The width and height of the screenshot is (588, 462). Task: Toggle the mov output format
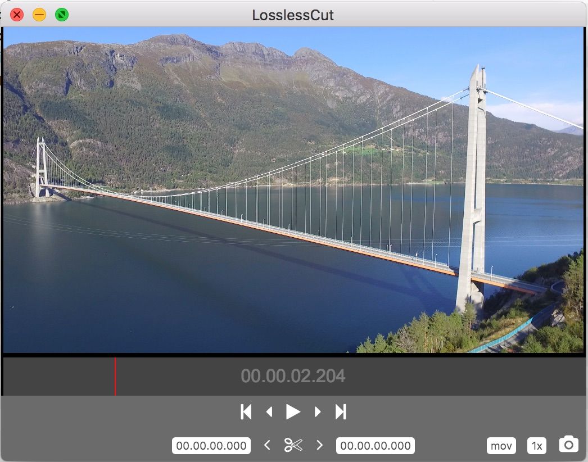500,445
